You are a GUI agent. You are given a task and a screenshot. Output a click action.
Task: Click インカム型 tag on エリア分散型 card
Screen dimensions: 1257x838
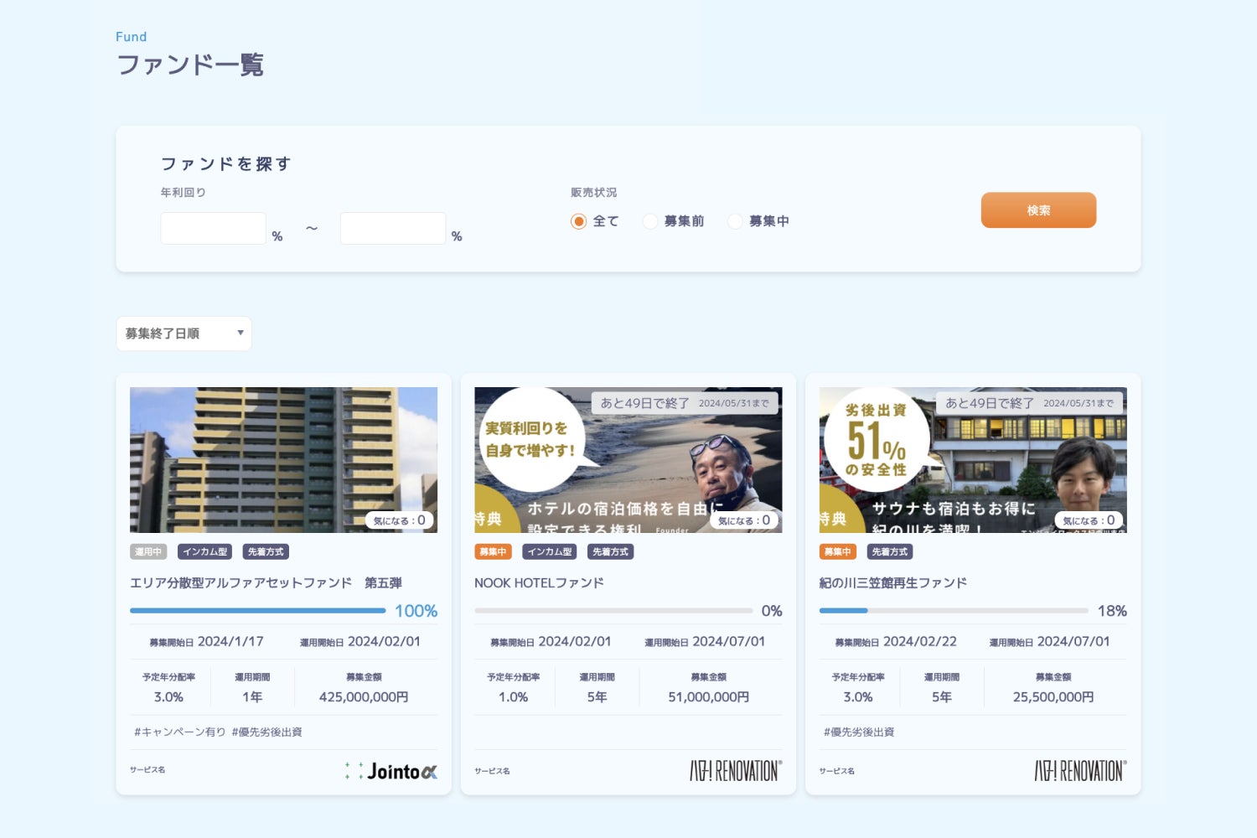(205, 551)
